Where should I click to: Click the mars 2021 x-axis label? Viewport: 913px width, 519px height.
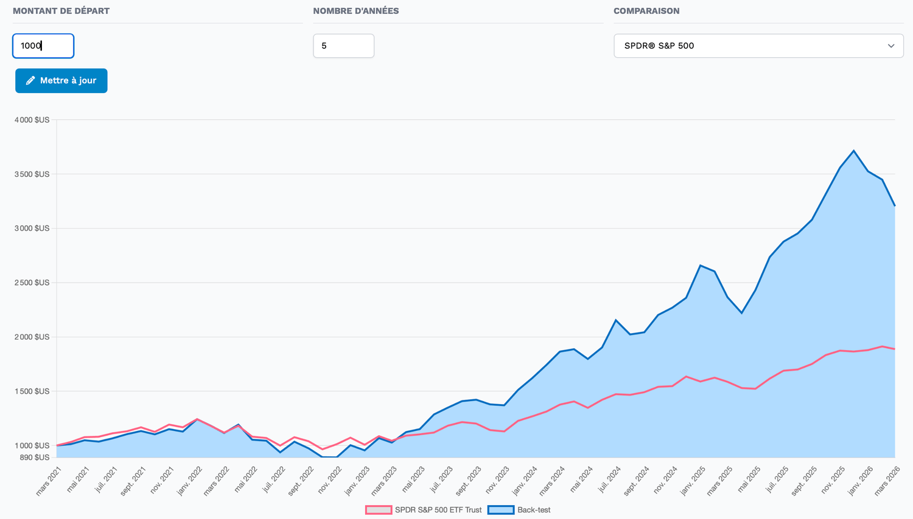point(50,481)
